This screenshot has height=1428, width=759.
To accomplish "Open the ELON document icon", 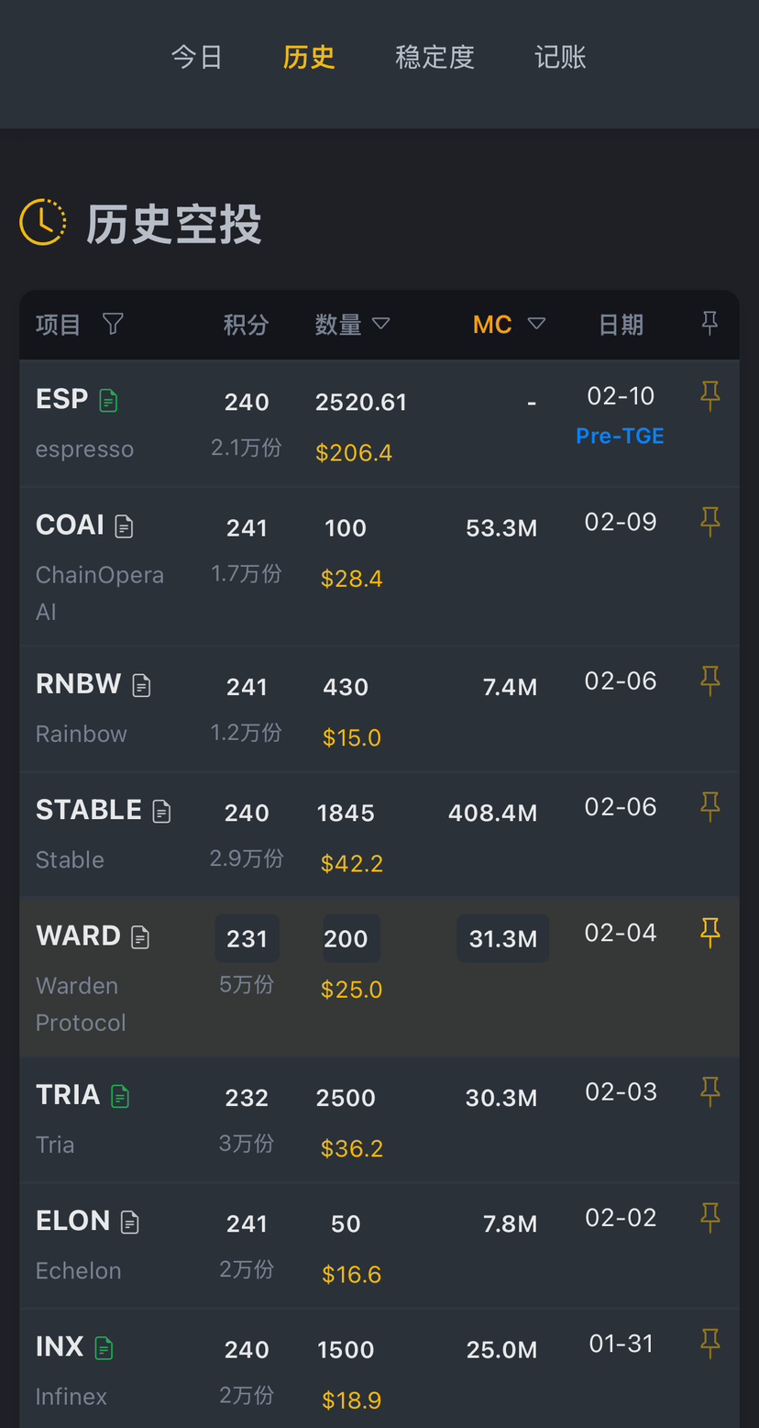I will [x=130, y=1222].
